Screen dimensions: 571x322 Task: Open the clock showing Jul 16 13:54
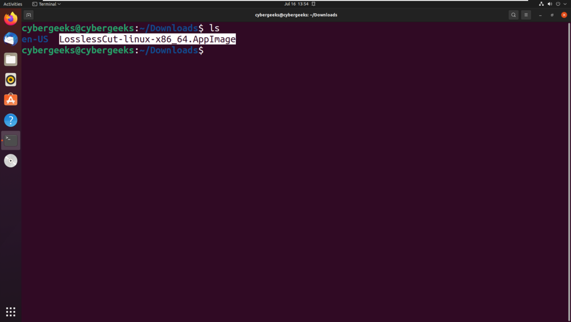[x=296, y=4]
